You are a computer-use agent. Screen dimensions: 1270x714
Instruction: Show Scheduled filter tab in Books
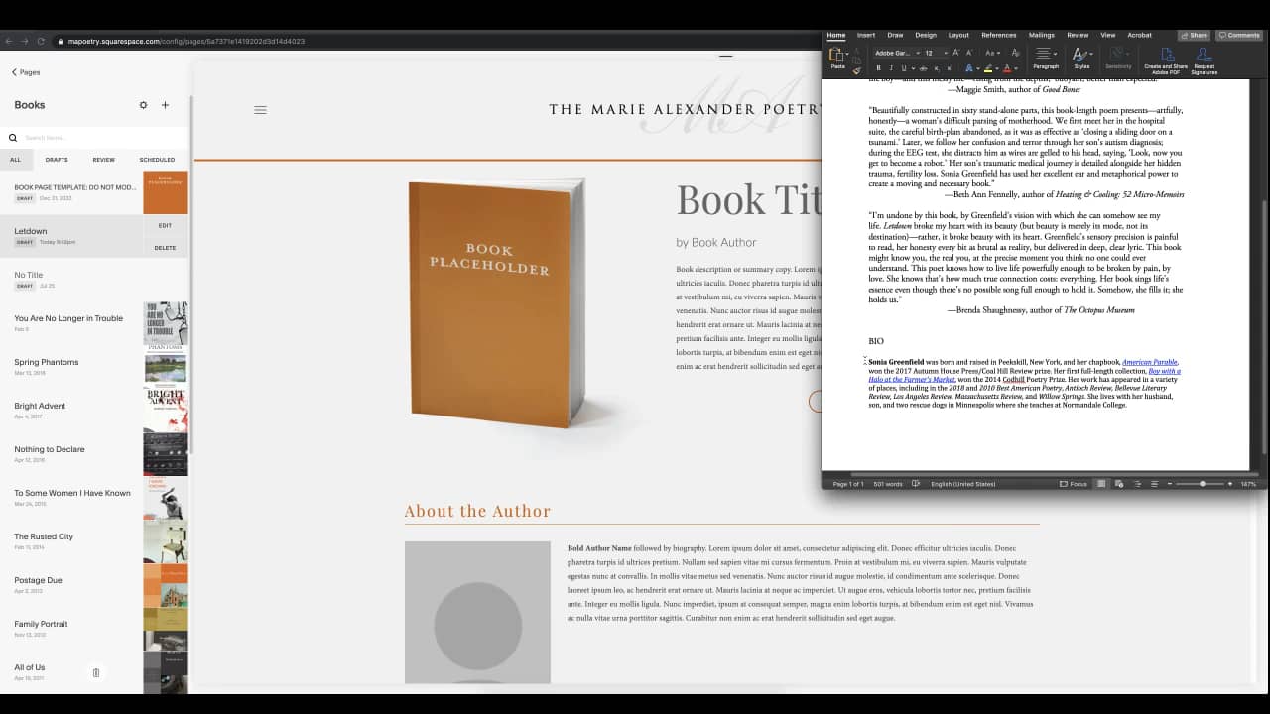157,160
